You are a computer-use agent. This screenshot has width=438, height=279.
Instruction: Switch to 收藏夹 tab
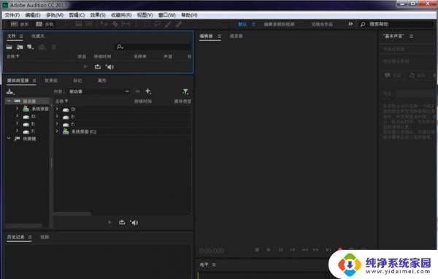(38, 36)
